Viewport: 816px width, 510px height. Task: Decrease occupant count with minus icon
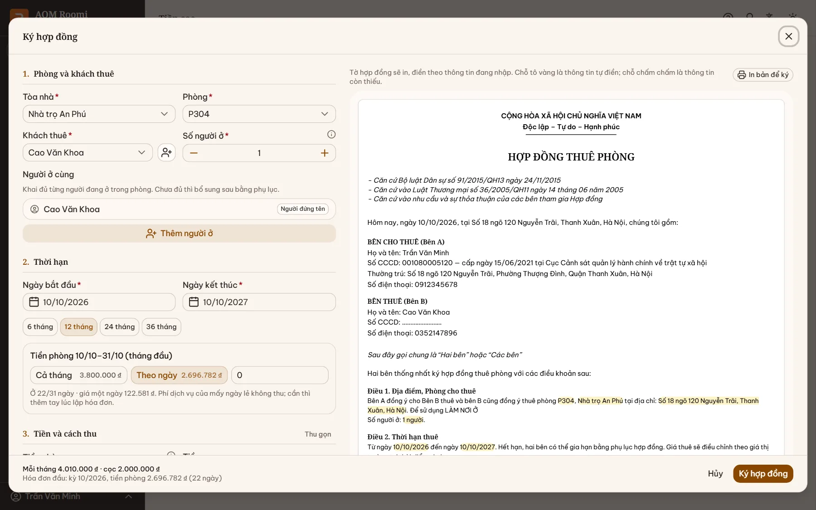point(194,153)
